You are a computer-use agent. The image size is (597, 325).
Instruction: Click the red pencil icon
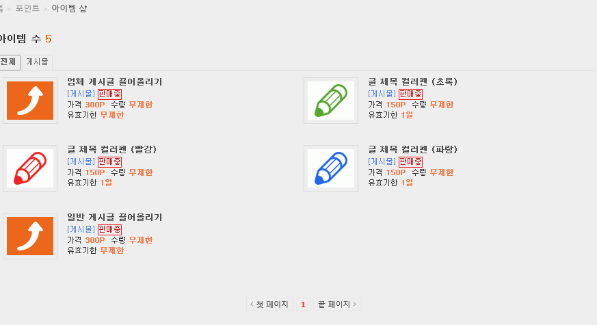point(30,168)
